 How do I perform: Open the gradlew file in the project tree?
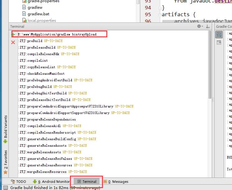[x=32, y=7]
